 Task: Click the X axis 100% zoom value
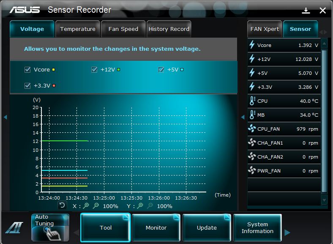110,206
